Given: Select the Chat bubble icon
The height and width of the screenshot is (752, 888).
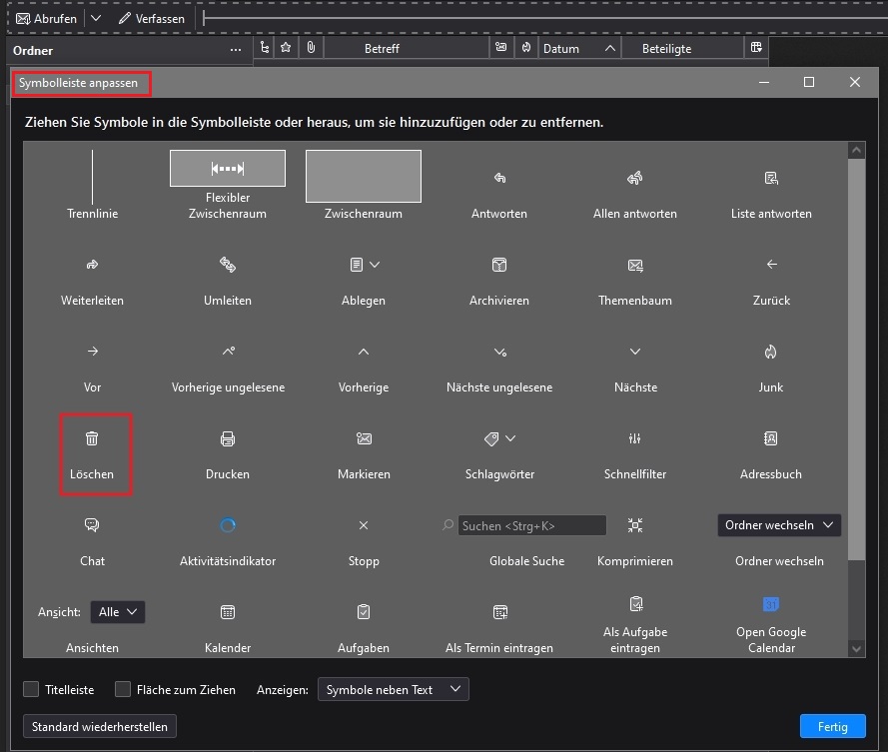Looking at the screenshot, I should [92, 525].
